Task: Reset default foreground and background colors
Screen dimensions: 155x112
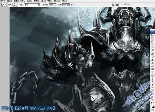Action: (x=152, y=103)
